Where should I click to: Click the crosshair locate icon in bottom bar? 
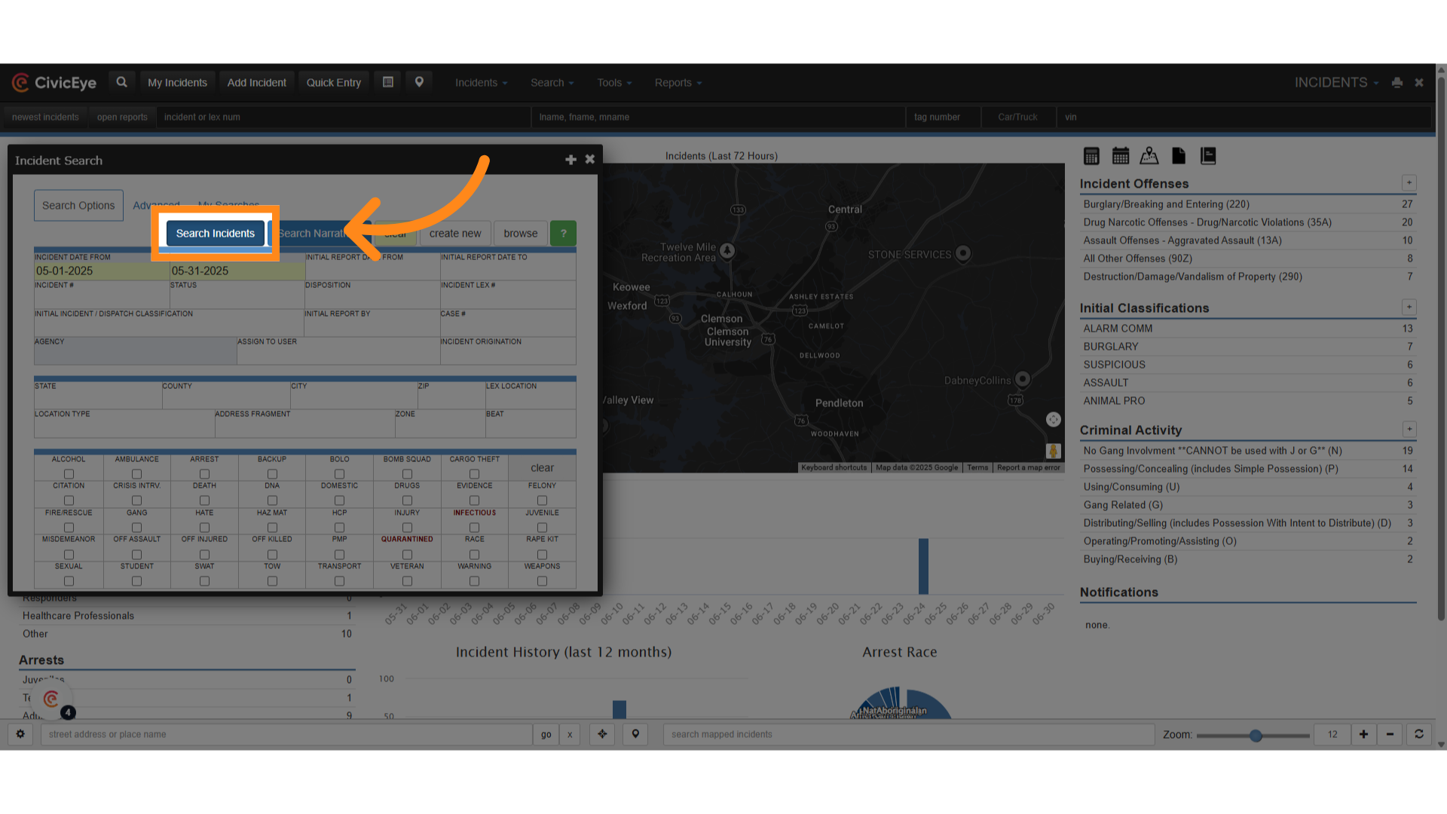(602, 734)
